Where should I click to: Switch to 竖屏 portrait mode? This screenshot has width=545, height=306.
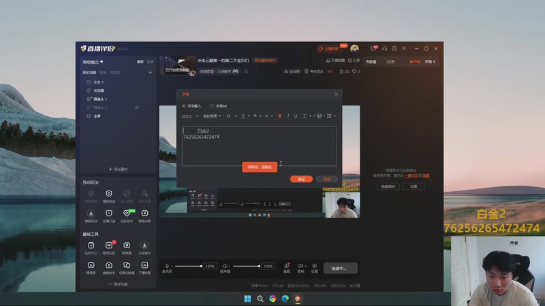(x=150, y=62)
